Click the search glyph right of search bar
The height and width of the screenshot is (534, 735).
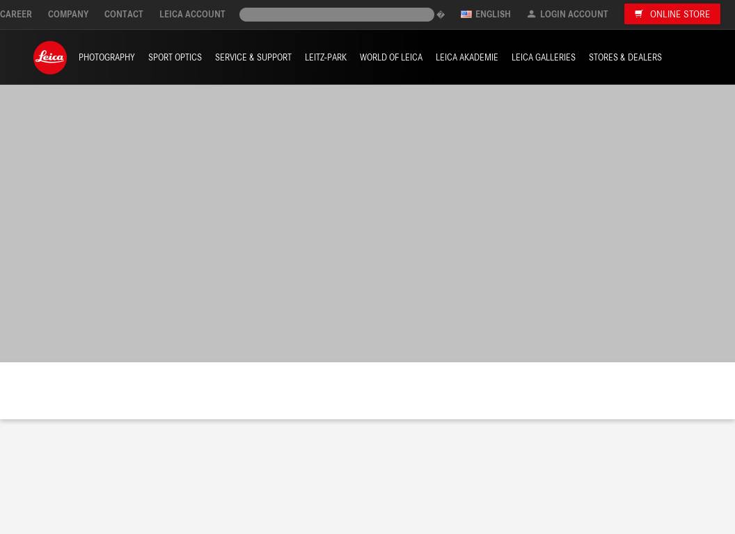point(441,15)
